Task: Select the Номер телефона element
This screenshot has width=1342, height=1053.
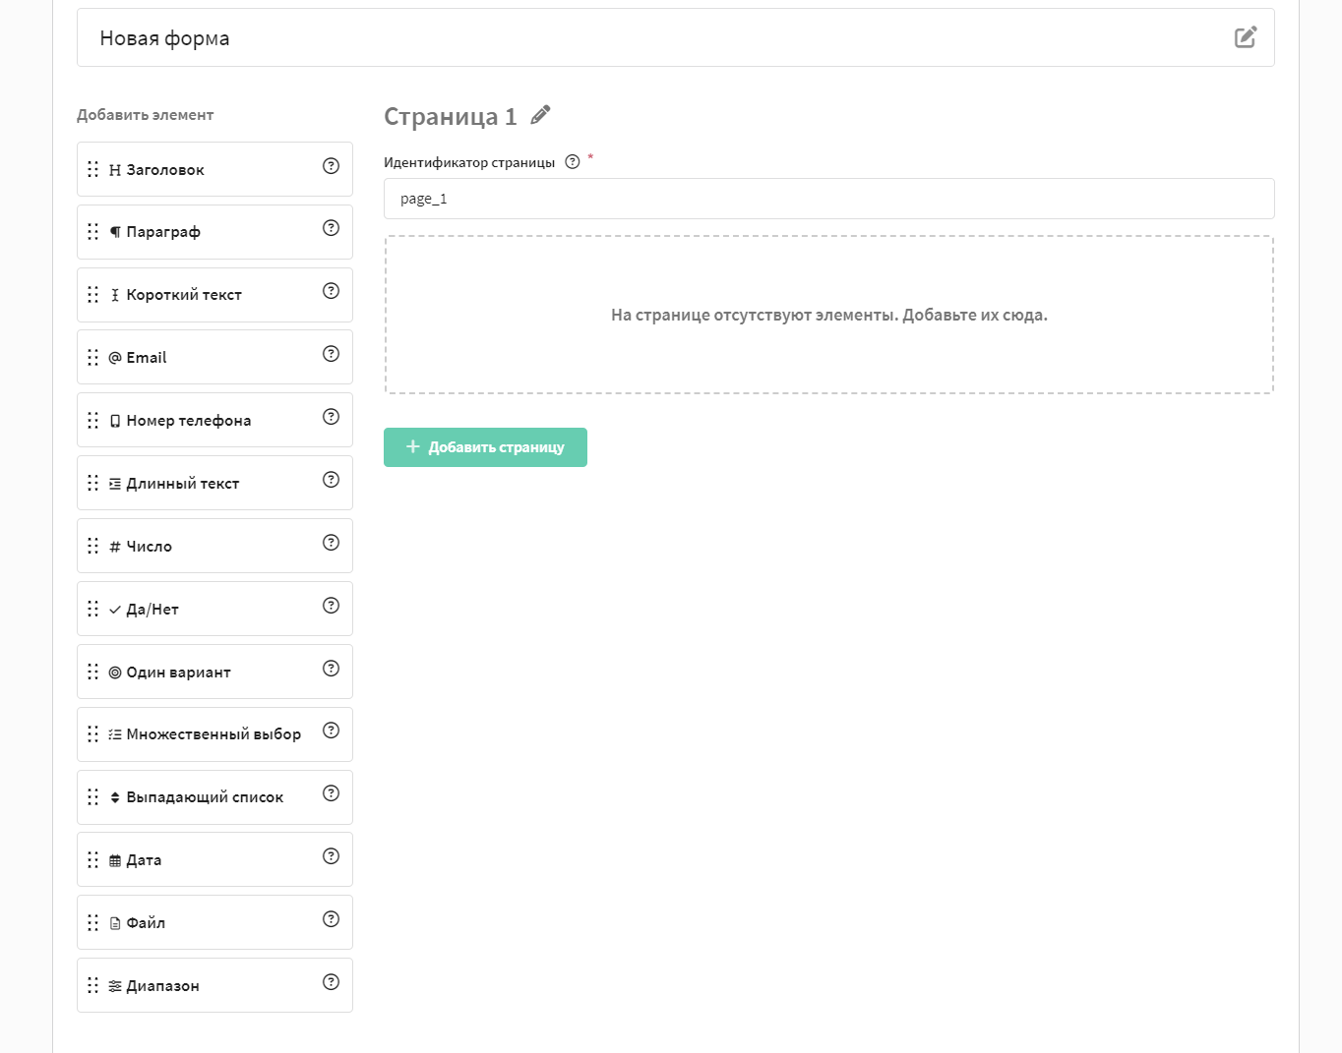Action: point(214,420)
